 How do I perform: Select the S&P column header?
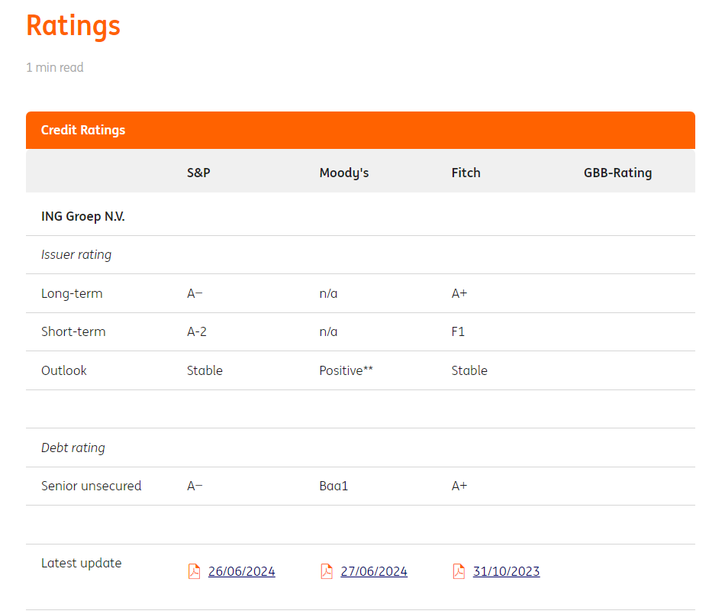pyautogui.click(x=198, y=173)
